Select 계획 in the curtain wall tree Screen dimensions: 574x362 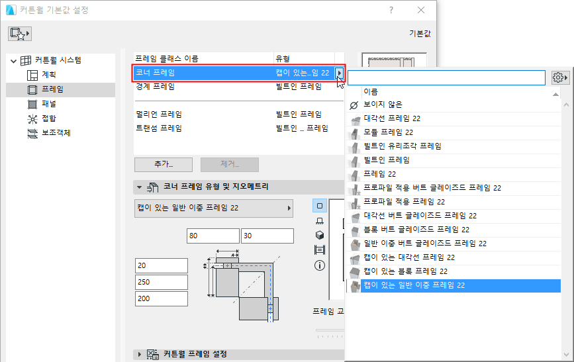point(48,75)
